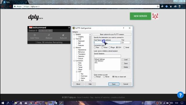Select Colours in the category tree
This screenshot has height=105, width=186.
[81, 59]
